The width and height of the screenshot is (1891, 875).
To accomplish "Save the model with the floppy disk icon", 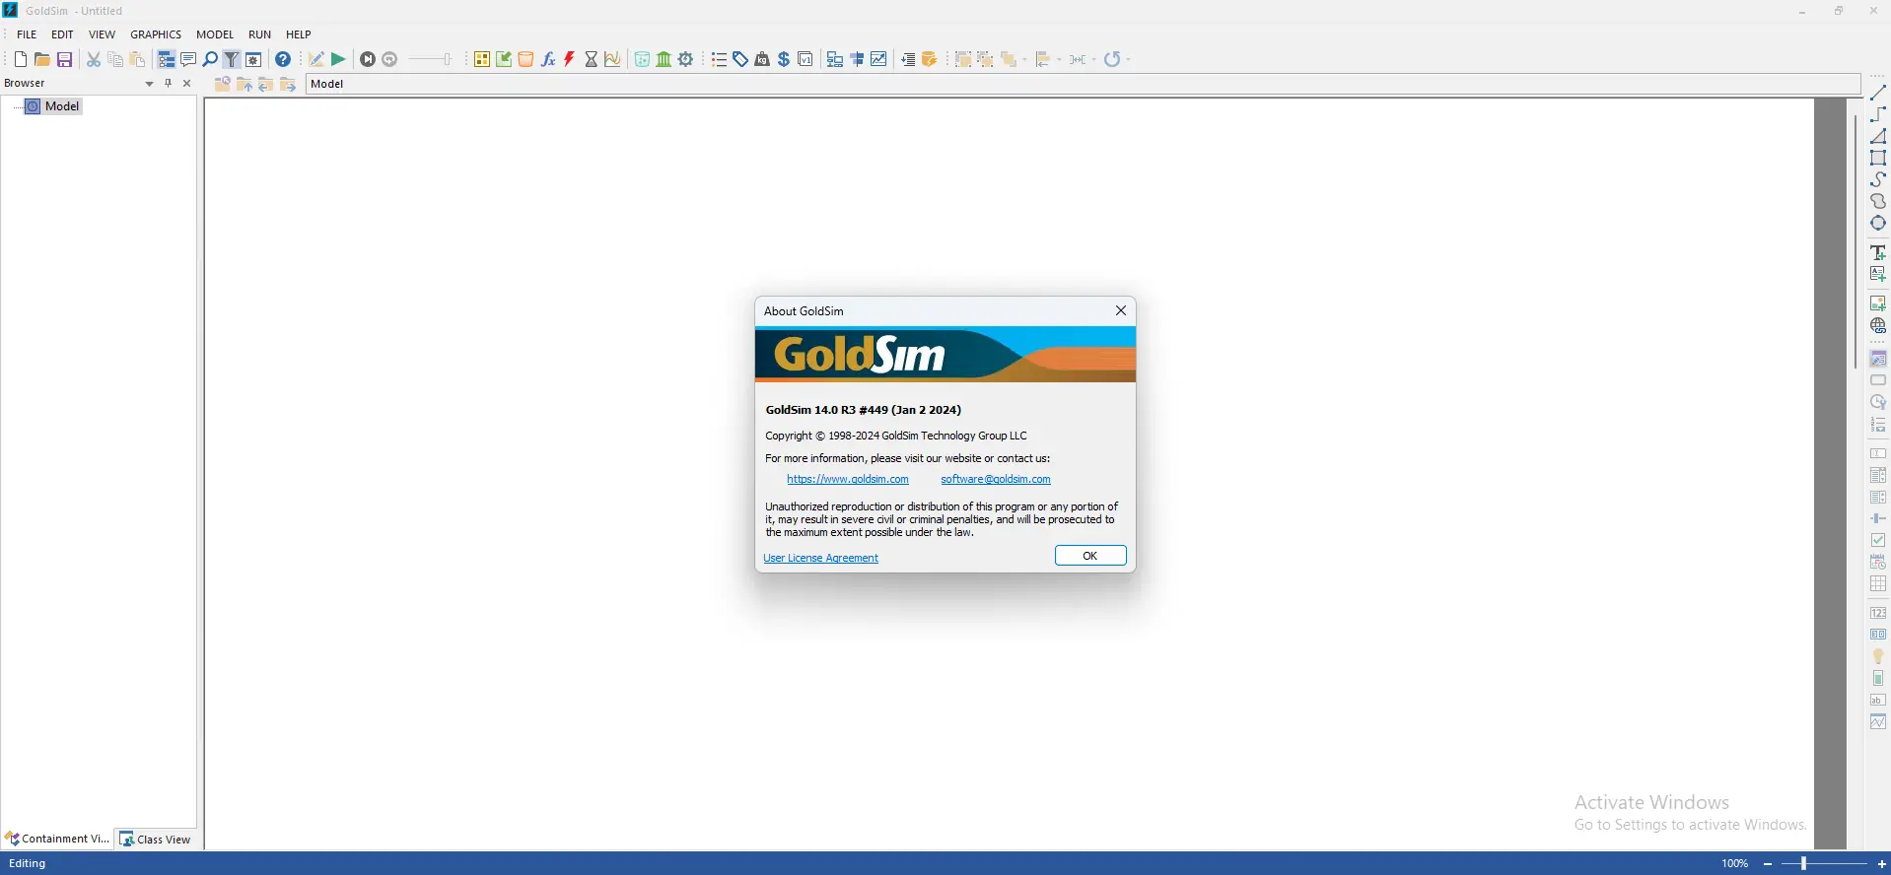I will pyautogui.click(x=65, y=60).
